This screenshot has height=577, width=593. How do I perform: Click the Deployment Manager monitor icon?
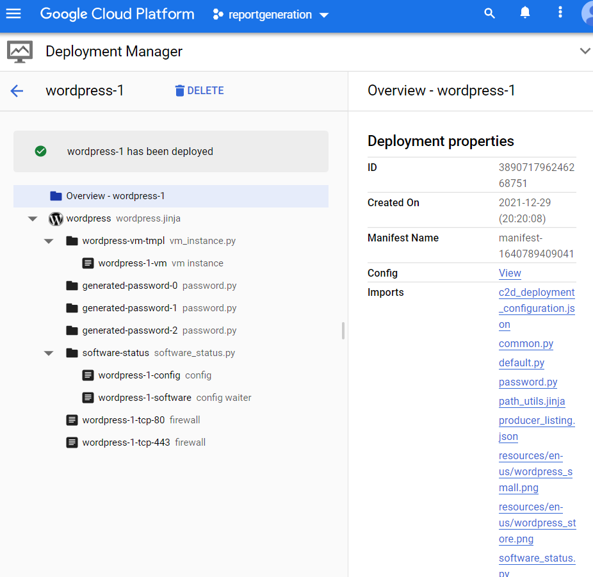(x=20, y=51)
